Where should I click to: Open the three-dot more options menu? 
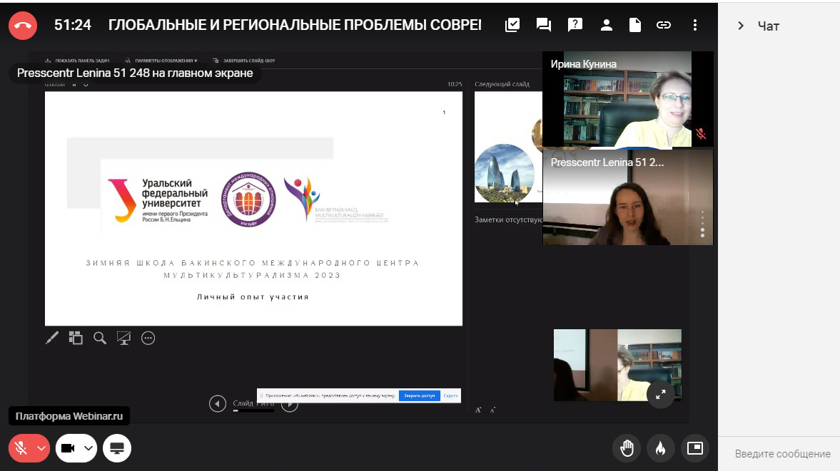(694, 25)
